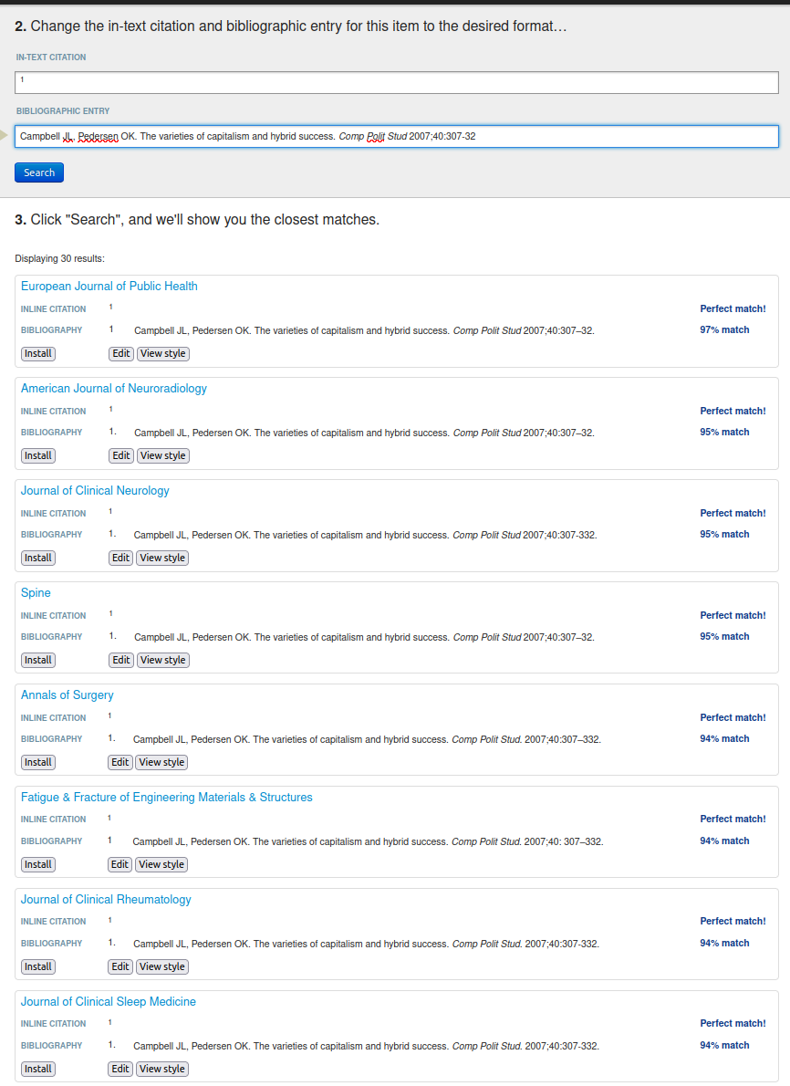View style for American Journal of Neuroradiology
The width and height of the screenshot is (790, 1086).
pos(162,455)
